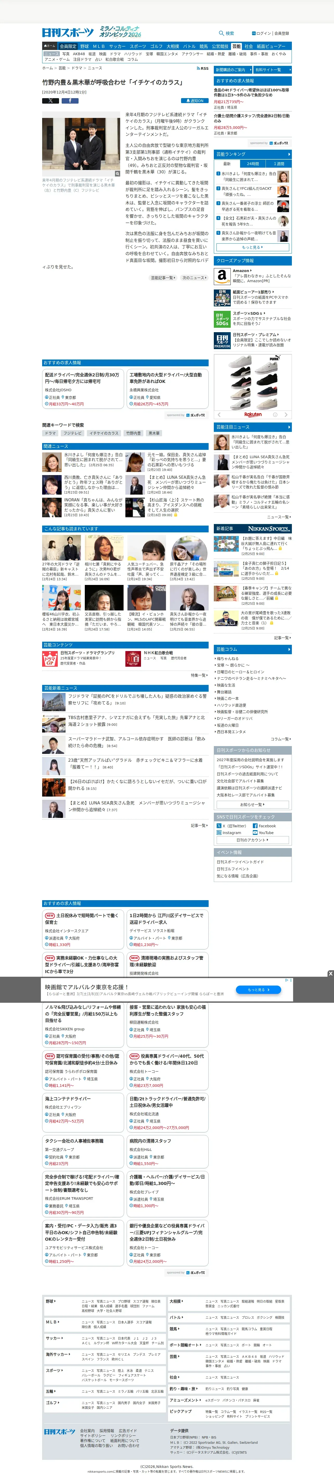This screenshot has width=334, height=1482.
Task: Open 野球 in main navigation
Action: (85, 46)
